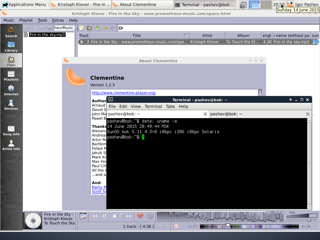The height and width of the screenshot is (240, 320).
Task: Open the terminal File menu
Action: tap(112, 106)
